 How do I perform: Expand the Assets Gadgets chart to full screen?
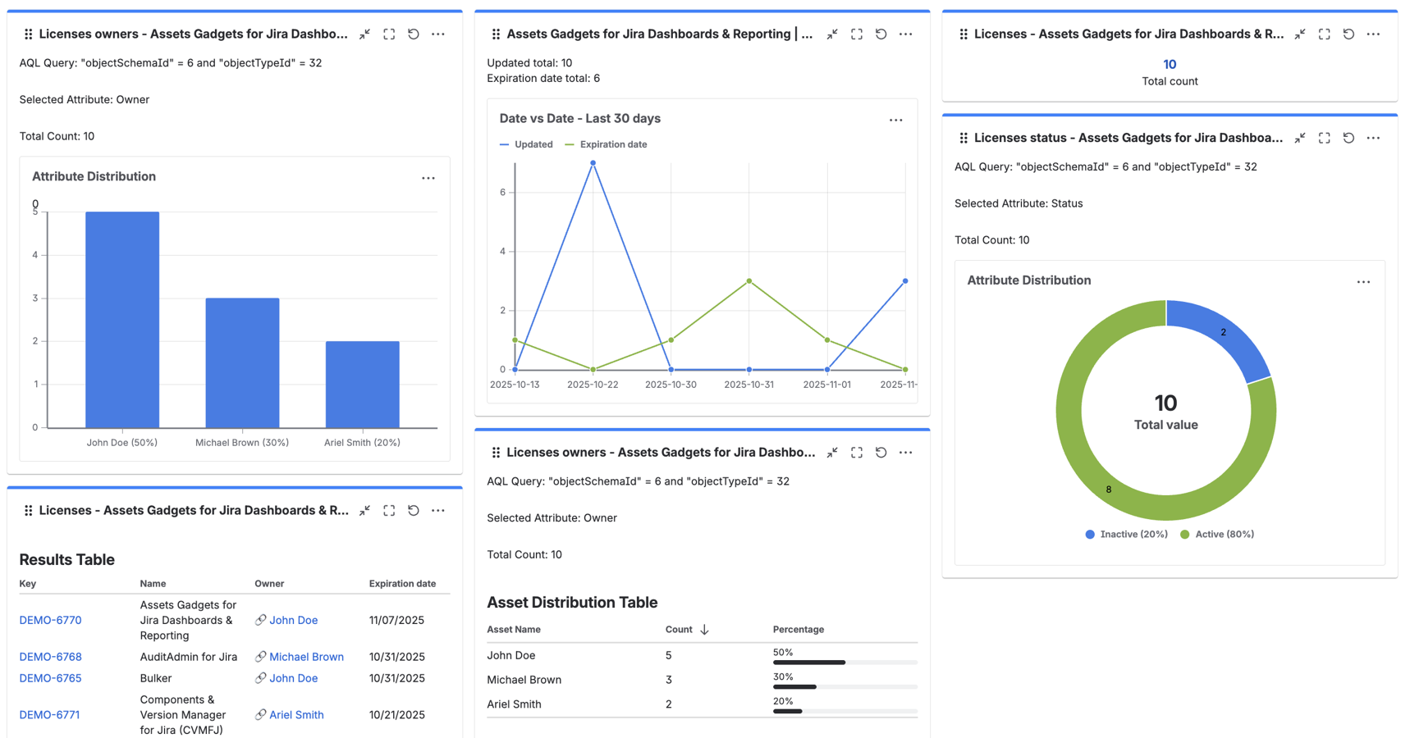856,34
